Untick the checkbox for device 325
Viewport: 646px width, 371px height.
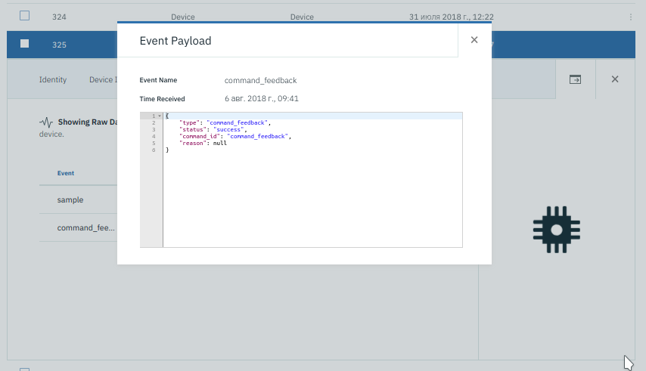click(x=25, y=44)
